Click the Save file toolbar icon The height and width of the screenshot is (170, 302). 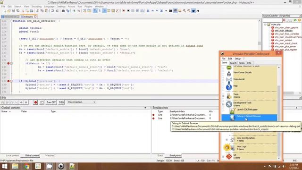13,11
